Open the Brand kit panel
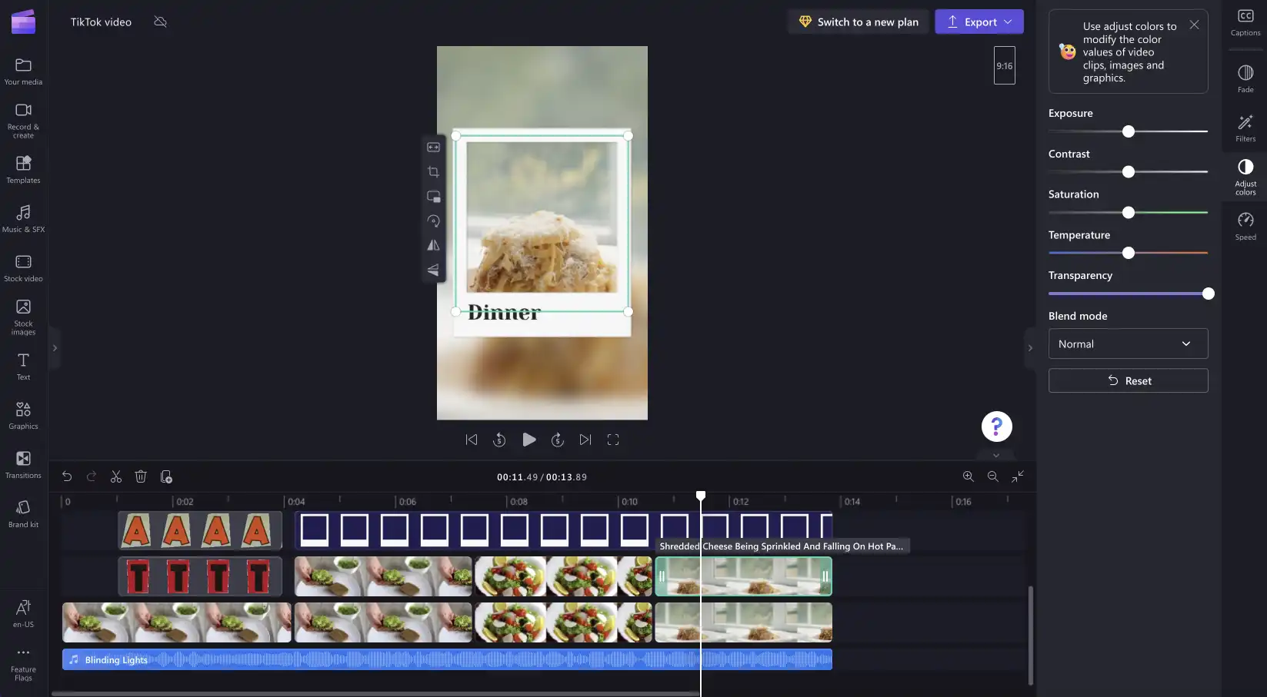The image size is (1267, 697). tap(23, 514)
